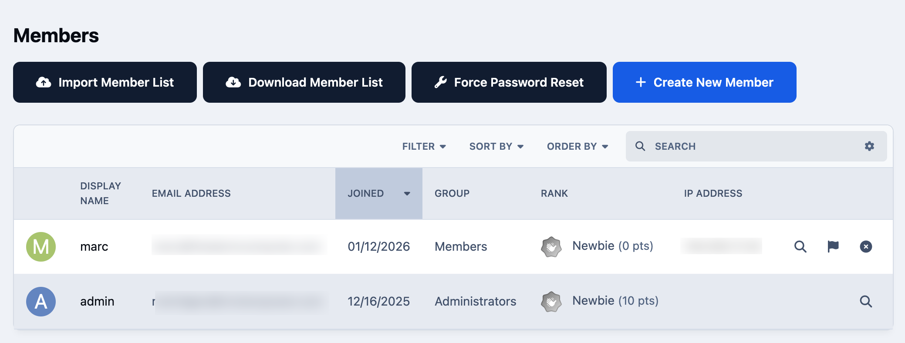Image resolution: width=905 pixels, height=343 pixels.
Task: Open search settings gear icon
Action: pos(869,146)
